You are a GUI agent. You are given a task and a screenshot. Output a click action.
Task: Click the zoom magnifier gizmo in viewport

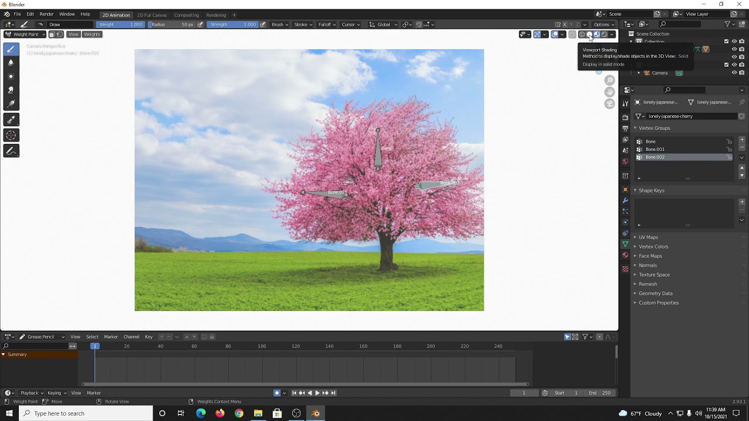pos(610,80)
